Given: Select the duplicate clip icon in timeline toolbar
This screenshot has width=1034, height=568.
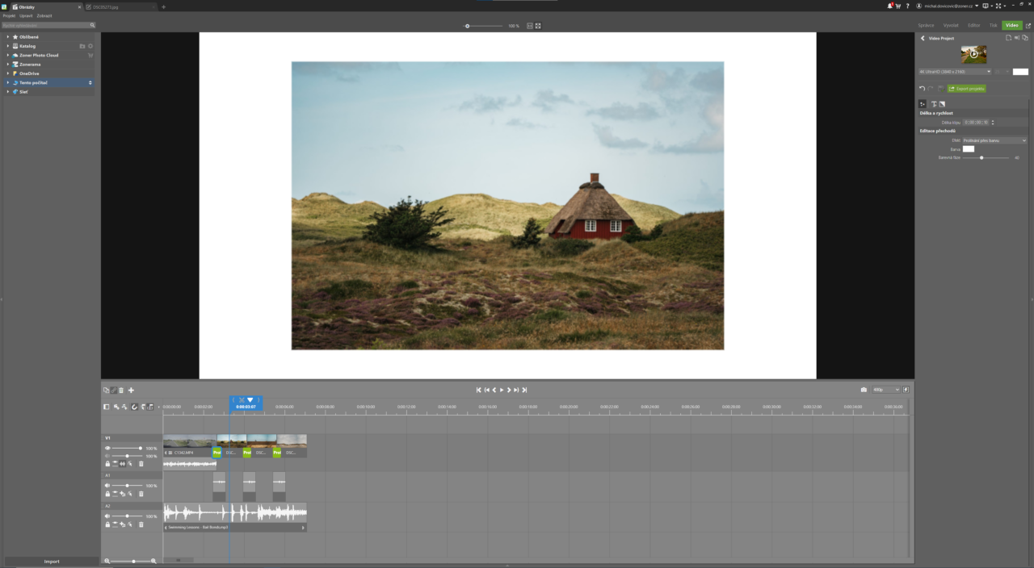Looking at the screenshot, I should [x=106, y=390].
